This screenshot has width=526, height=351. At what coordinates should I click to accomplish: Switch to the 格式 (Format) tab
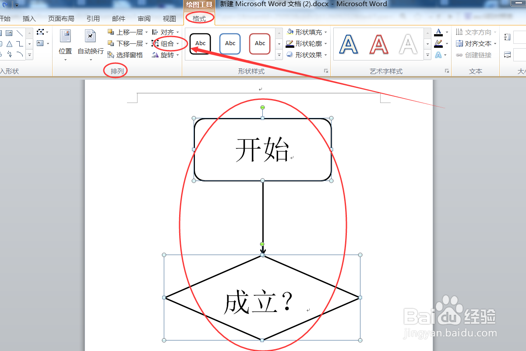click(199, 18)
